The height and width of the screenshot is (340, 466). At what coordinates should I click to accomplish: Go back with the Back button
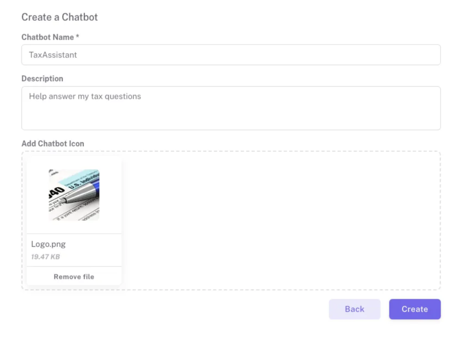click(x=354, y=309)
